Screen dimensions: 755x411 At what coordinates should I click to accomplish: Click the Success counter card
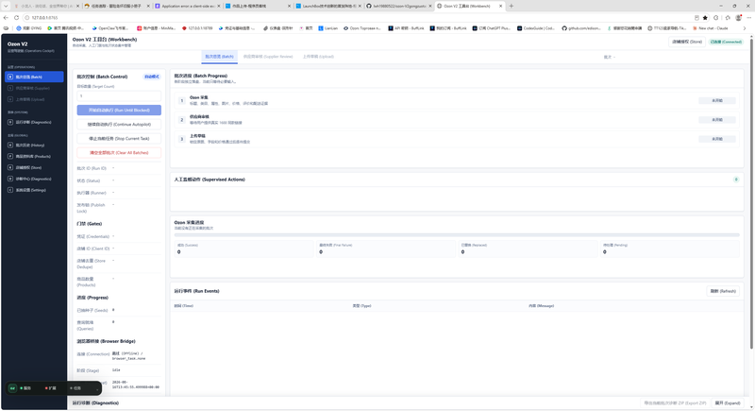pos(244,248)
